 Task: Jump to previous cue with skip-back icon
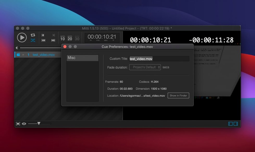[x=43, y=40]
